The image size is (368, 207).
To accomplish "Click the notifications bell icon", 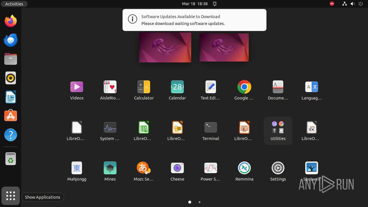I will (215, 4).
